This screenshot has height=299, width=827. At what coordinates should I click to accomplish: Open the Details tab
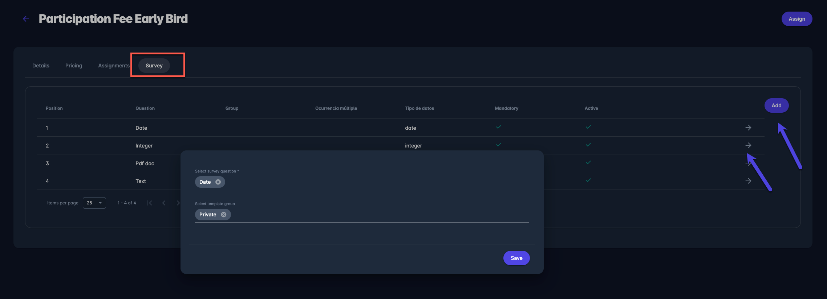tap(41, 66)
